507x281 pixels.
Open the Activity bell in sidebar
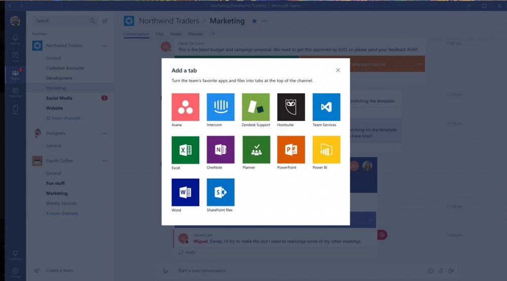click(15, 39)
